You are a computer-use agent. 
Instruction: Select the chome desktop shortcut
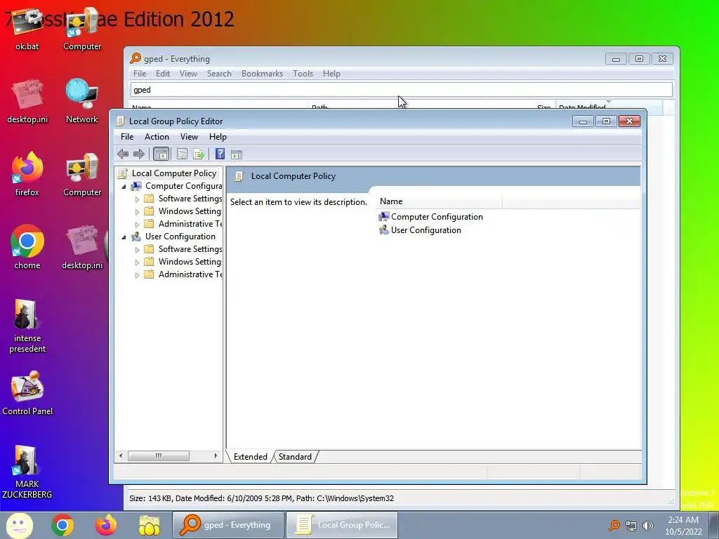click(x=27, y=247)
